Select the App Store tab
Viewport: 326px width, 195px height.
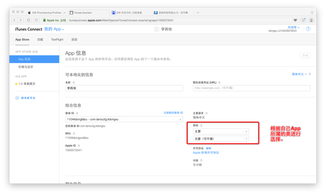coord(22,39)
